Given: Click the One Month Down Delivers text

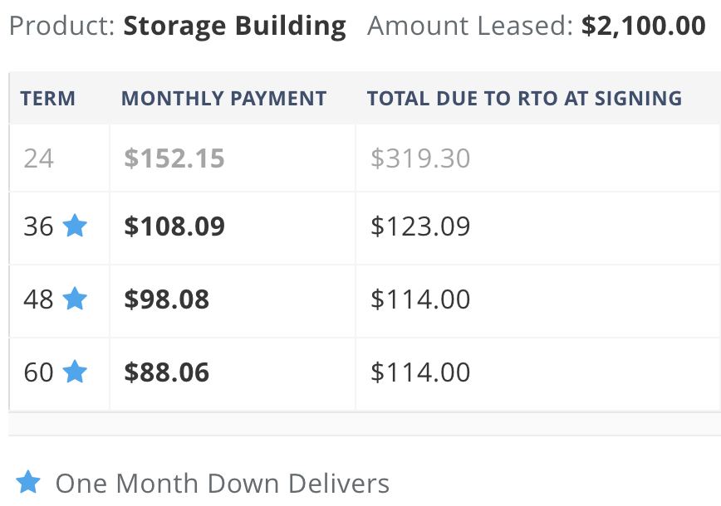Looking at the screenshot, I should (x=223, y=484).
